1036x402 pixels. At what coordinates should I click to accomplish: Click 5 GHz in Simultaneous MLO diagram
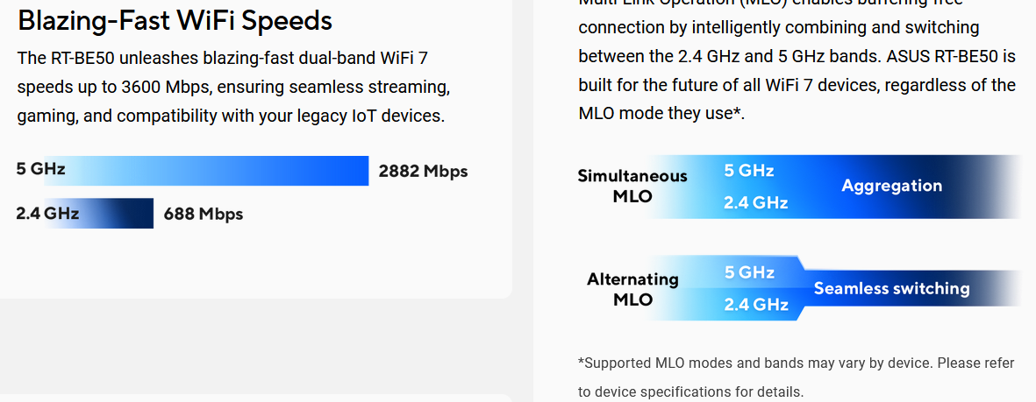(748, 171)
